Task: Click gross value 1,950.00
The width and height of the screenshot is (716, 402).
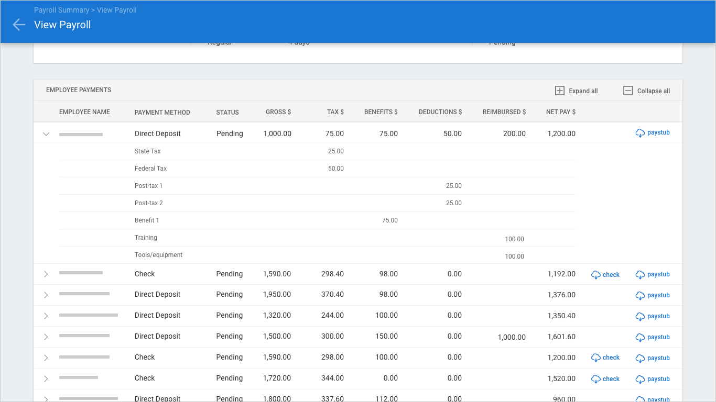Action: 277,295
